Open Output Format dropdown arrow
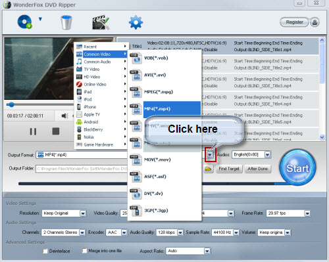The image size is (329, 262). coord(210,155)
